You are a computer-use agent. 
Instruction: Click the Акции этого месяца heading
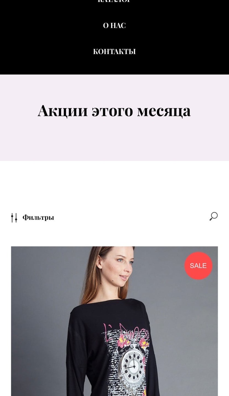(x=114, y=111)
